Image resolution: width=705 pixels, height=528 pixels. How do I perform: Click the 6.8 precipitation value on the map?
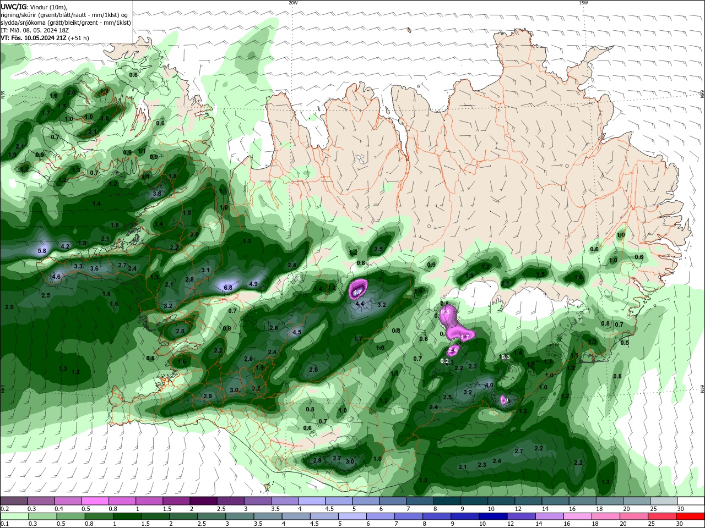pos(228,287)
